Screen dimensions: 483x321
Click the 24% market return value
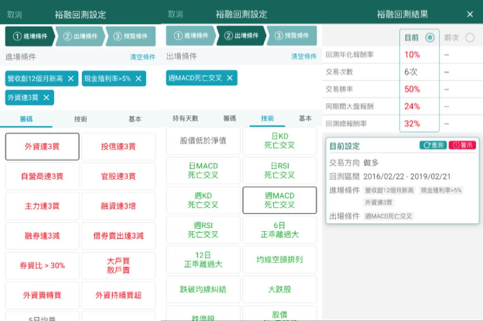(412, 106)
